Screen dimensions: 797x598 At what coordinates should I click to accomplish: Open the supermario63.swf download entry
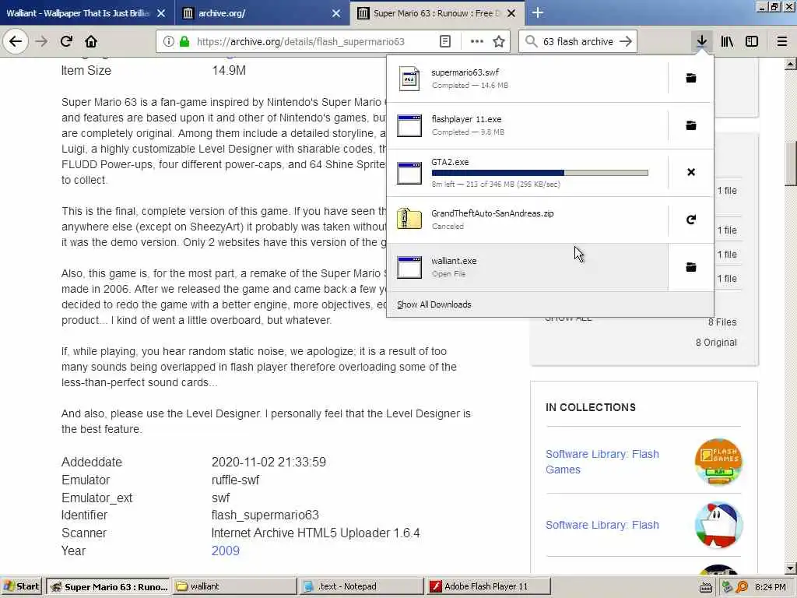point(528,79)
